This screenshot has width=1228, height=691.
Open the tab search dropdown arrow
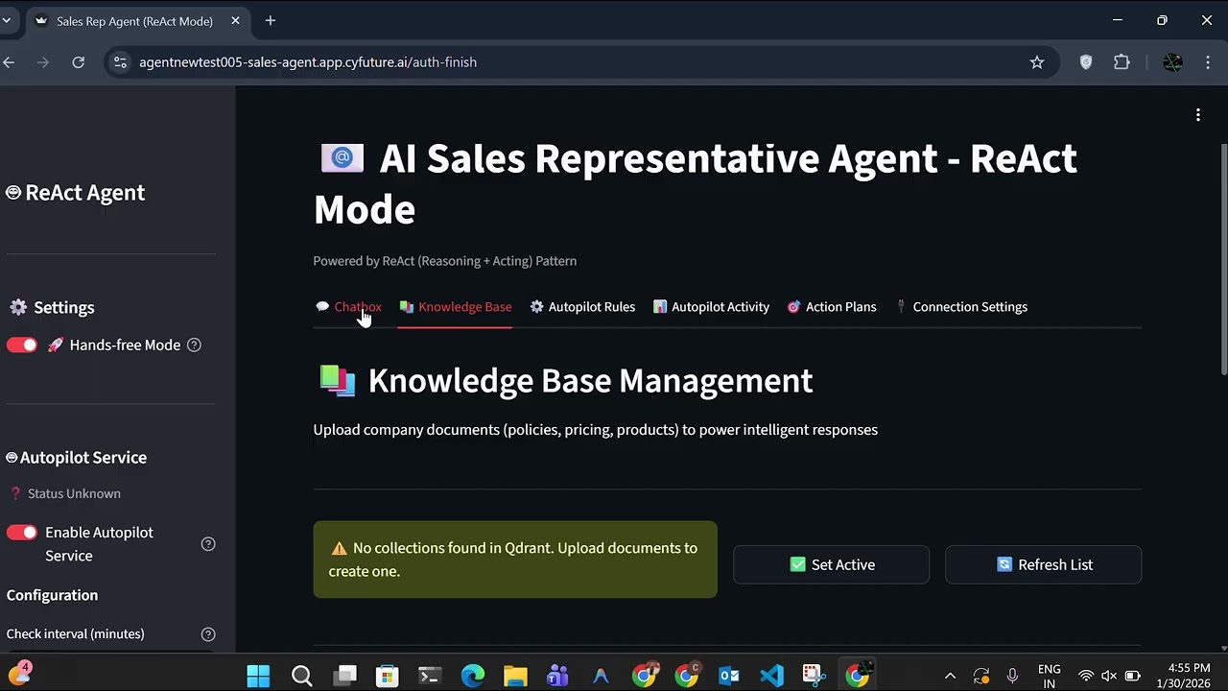point(7,21)
